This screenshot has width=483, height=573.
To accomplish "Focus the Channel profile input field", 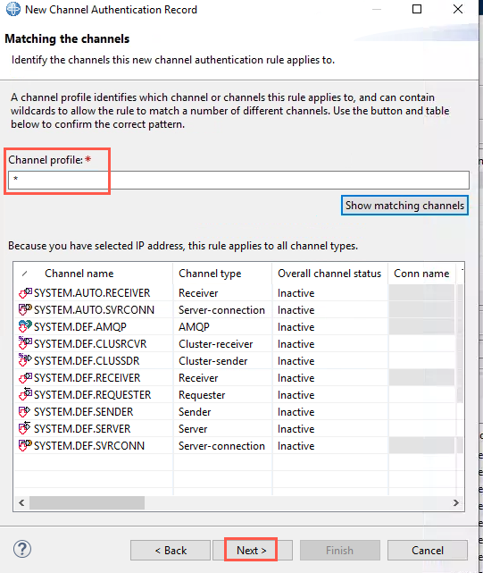I will tap(238, 180).
